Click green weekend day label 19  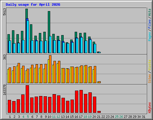(x=90, y=117)
